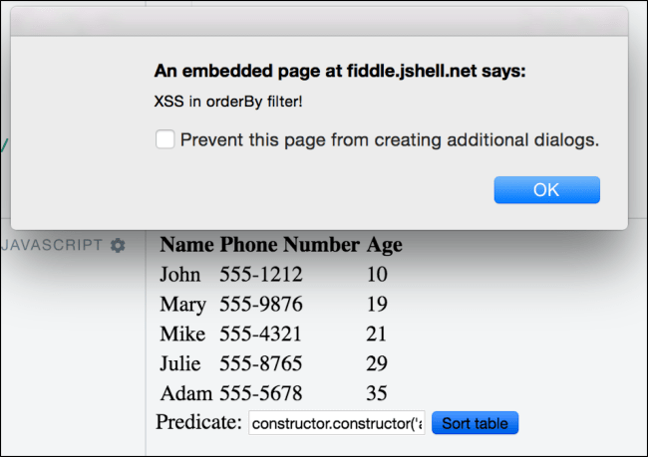Click the OK button in the alert
This screenshot has width=648, height=457.
coord(546,190)
